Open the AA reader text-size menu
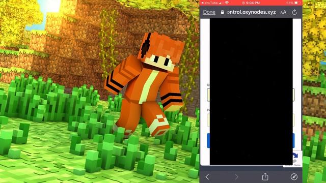 pos(283,12)
